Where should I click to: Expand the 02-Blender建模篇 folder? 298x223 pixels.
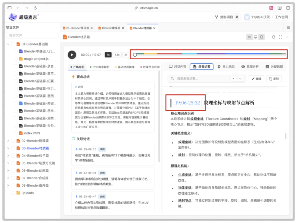(x=8, y=140)
